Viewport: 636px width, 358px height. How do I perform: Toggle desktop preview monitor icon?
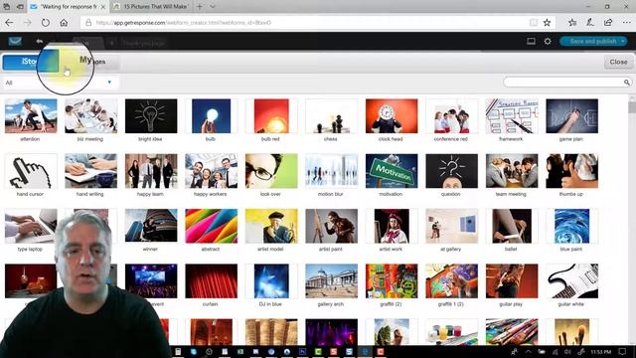coord(531,41)
